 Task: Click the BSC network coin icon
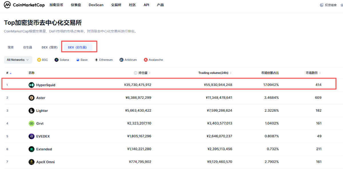point(39,60)
